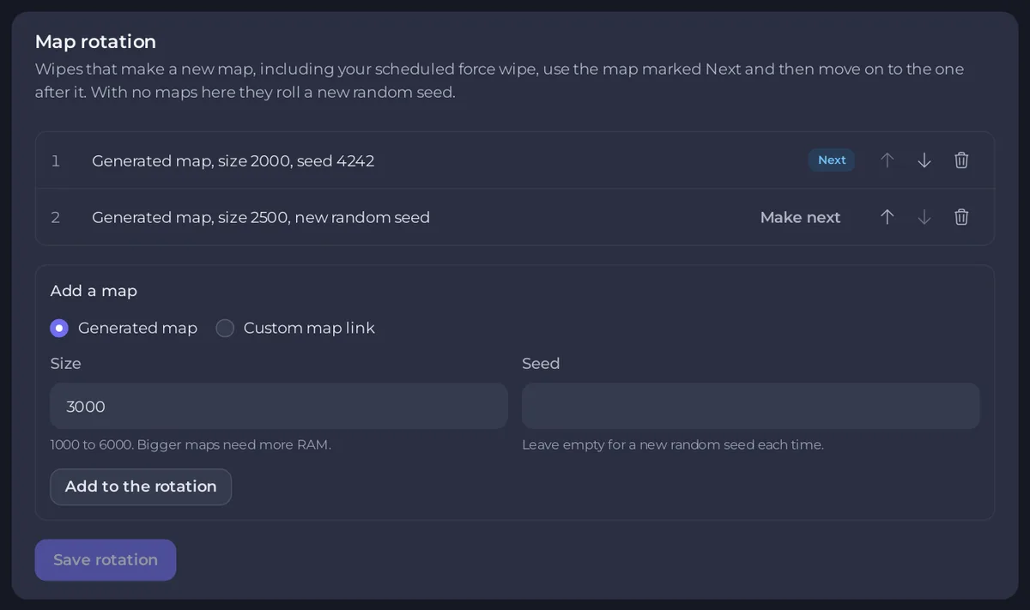Click the empty Seed input field
The width and height of the screenshot is (1030, 610).
coord(751,406)
